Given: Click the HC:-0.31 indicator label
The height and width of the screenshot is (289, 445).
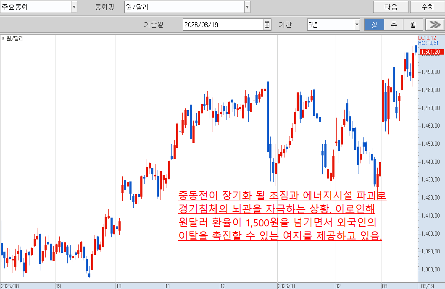Looking at the screenshot, I should pos(428,43).
